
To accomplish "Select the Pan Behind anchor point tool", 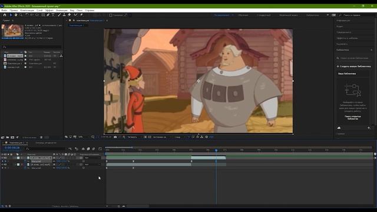I will click(37, 15).
